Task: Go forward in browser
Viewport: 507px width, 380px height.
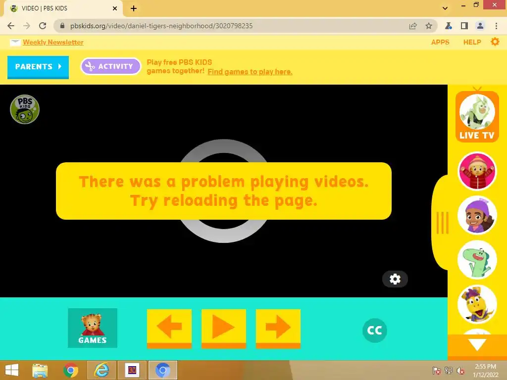Action: pos(27,26)
